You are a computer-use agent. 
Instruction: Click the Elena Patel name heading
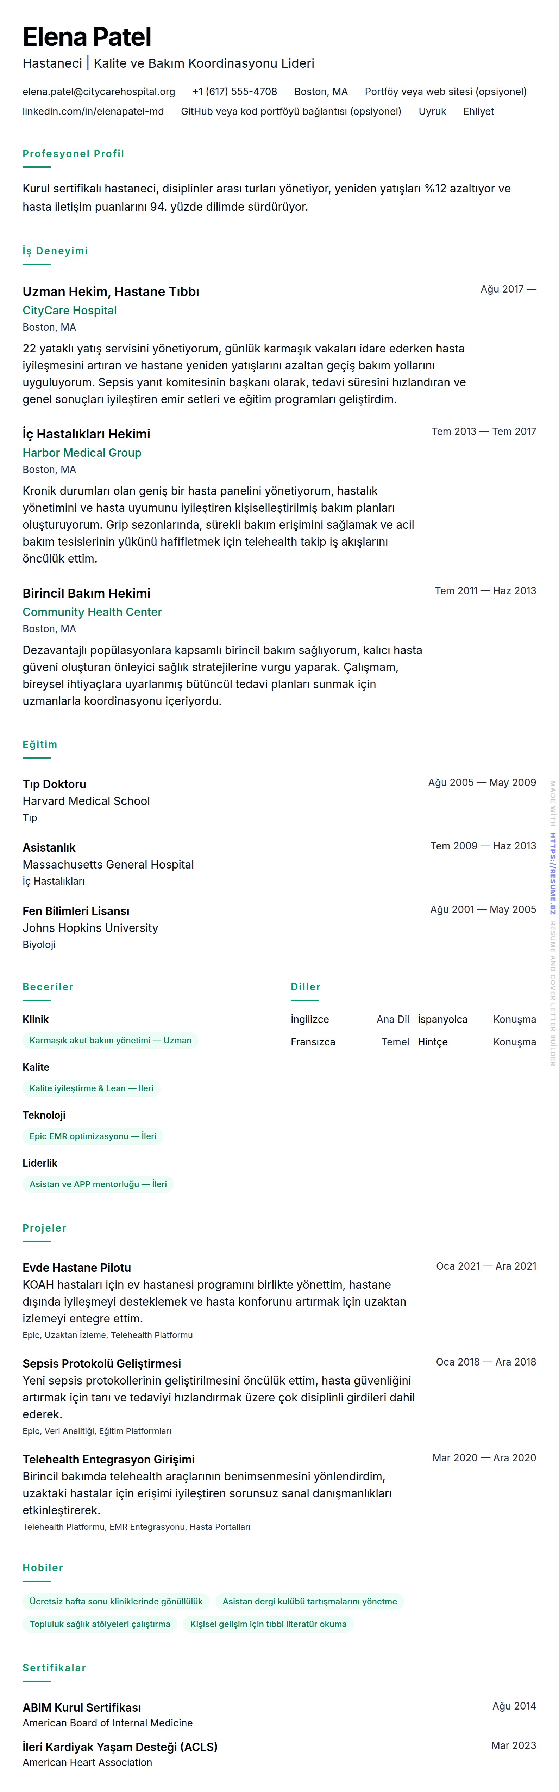(87, 37)
